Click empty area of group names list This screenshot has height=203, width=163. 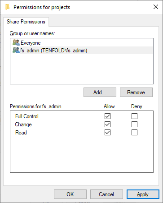(82, 69)
